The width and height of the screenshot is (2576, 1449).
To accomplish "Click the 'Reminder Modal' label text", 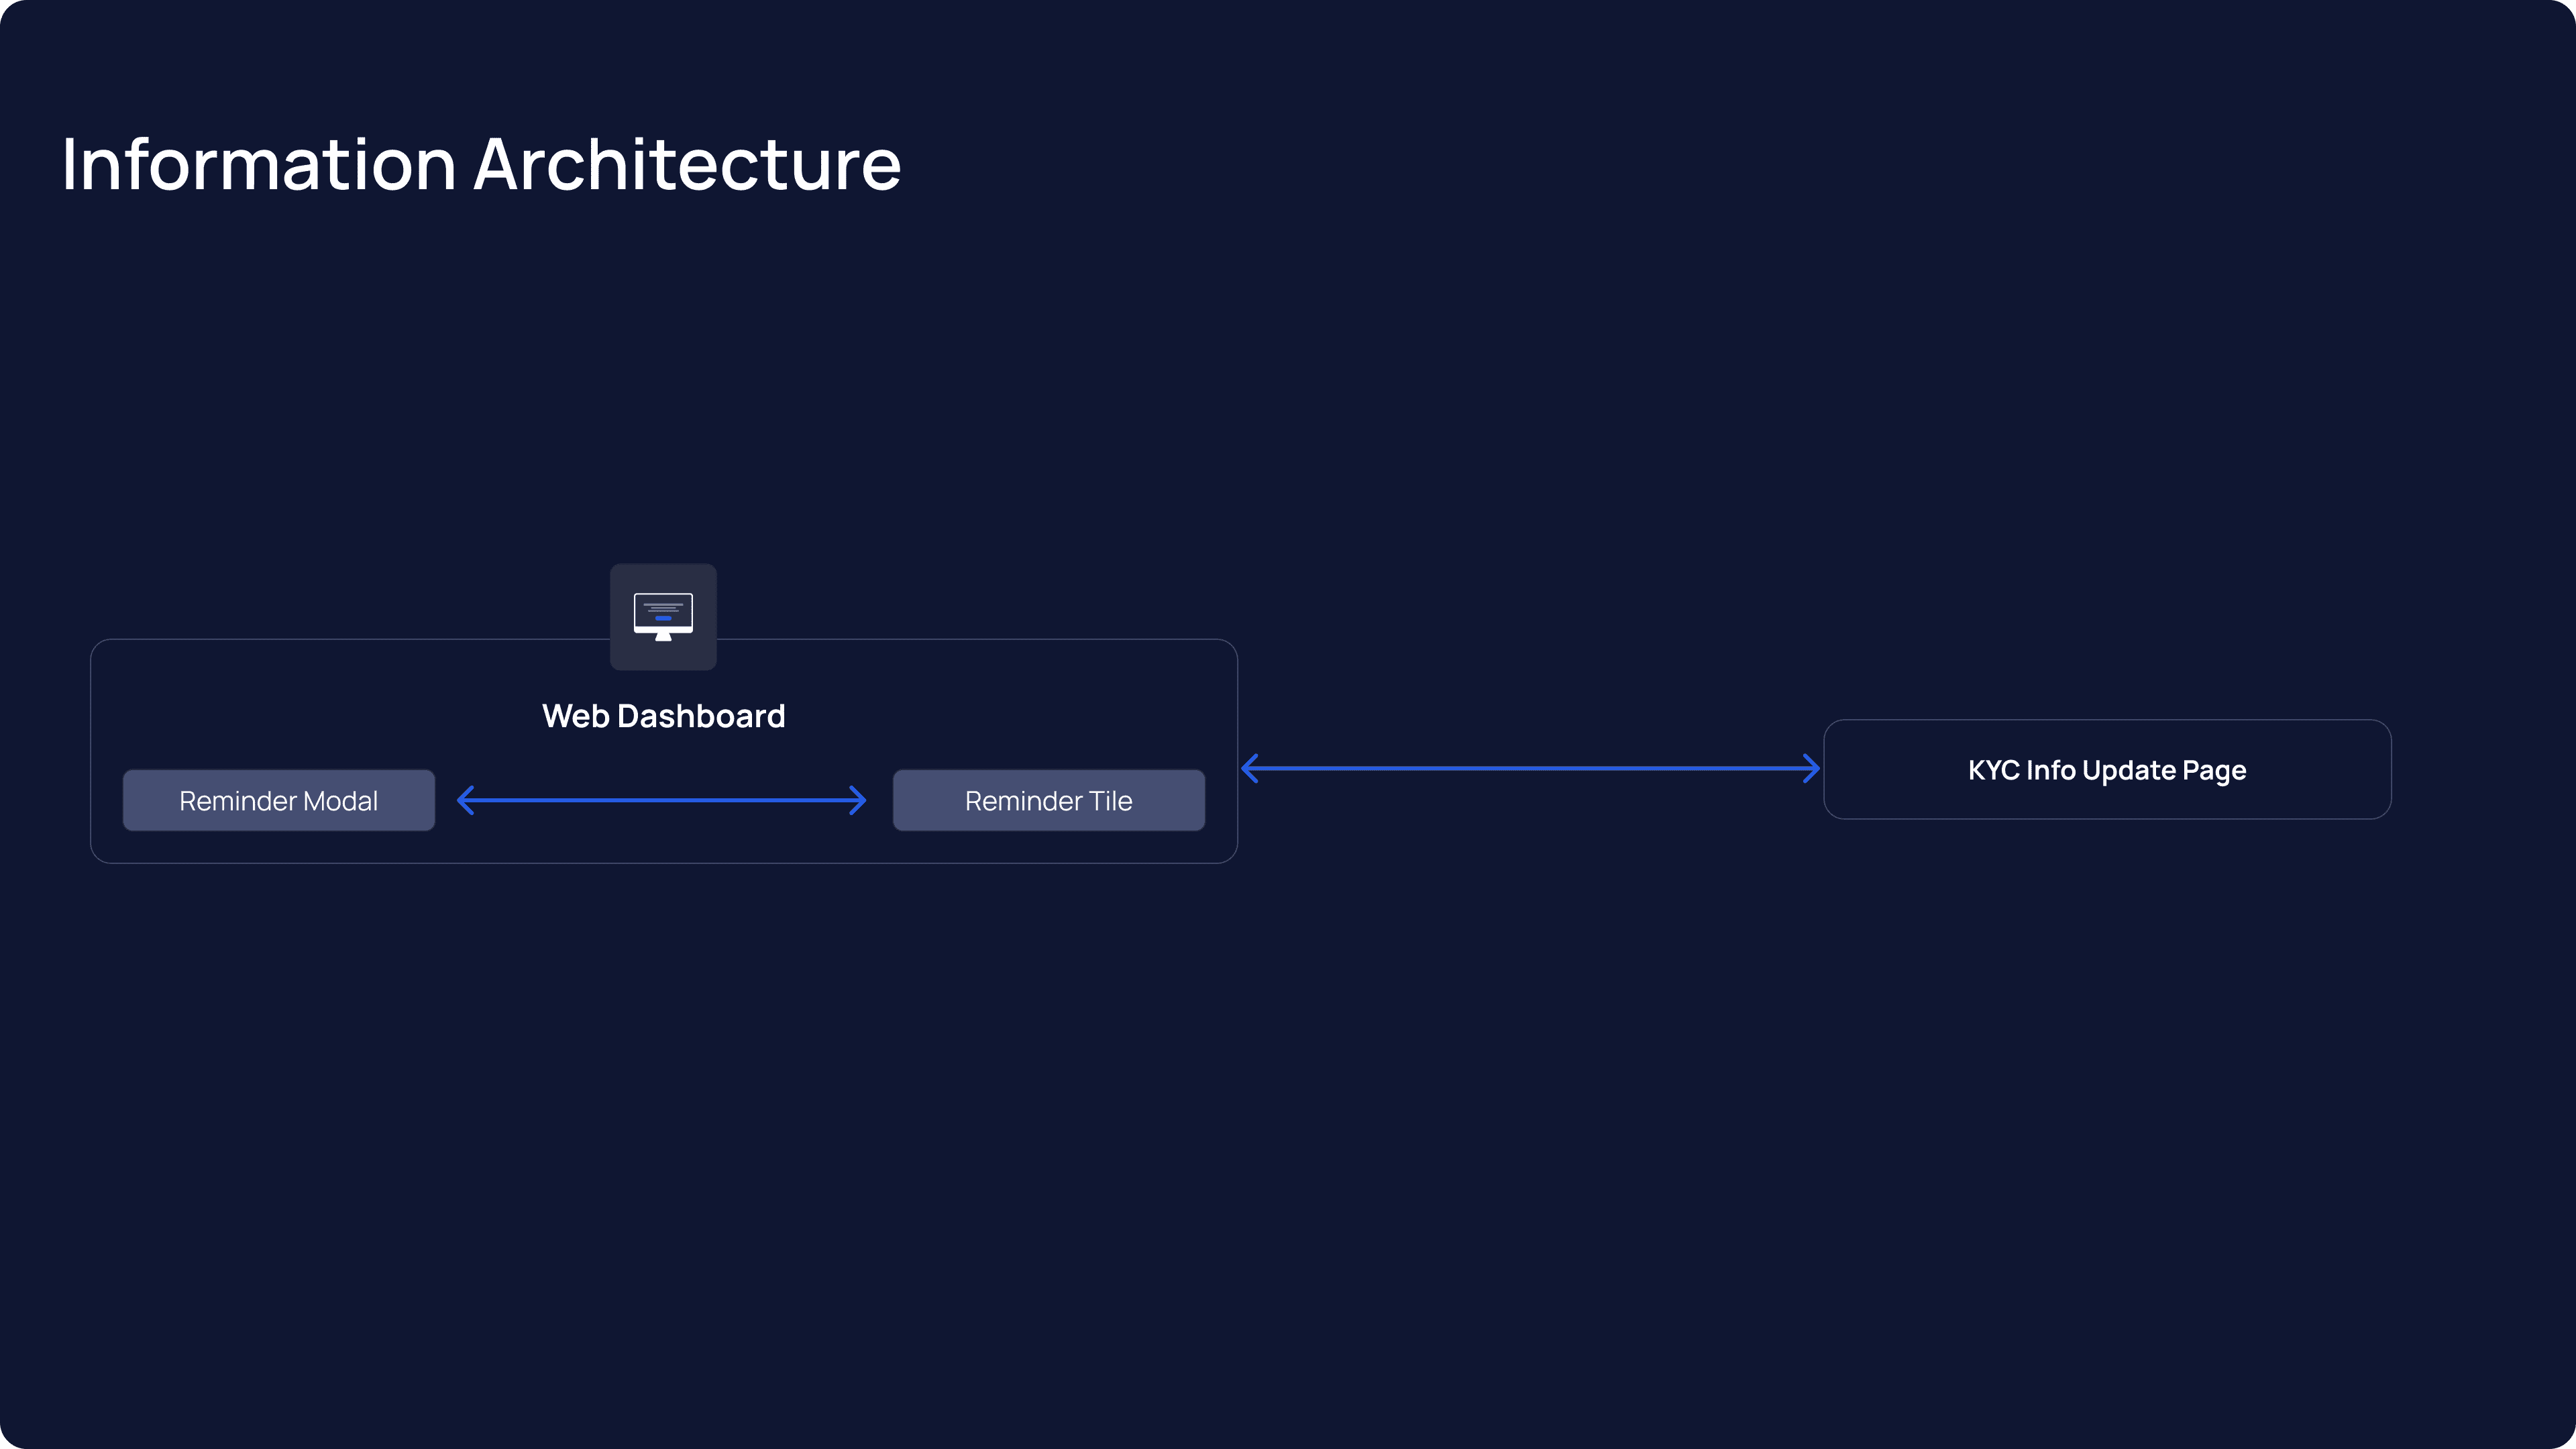I will point(278,801).
